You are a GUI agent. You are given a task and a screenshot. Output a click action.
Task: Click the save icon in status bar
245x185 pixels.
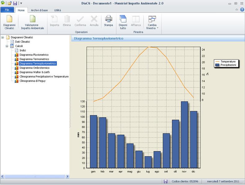click(x=166, y=181)
